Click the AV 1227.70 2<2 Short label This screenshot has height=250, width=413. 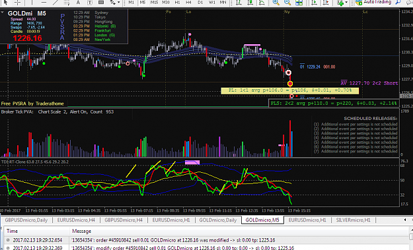[x=369, y=83]
